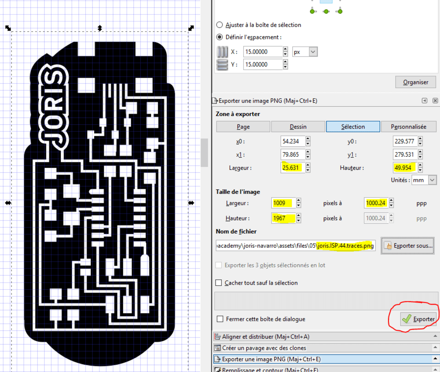Select the Personnalisée export area tab
The height and width of the screenshot is (372, 440).
click(x=409, y=126)
